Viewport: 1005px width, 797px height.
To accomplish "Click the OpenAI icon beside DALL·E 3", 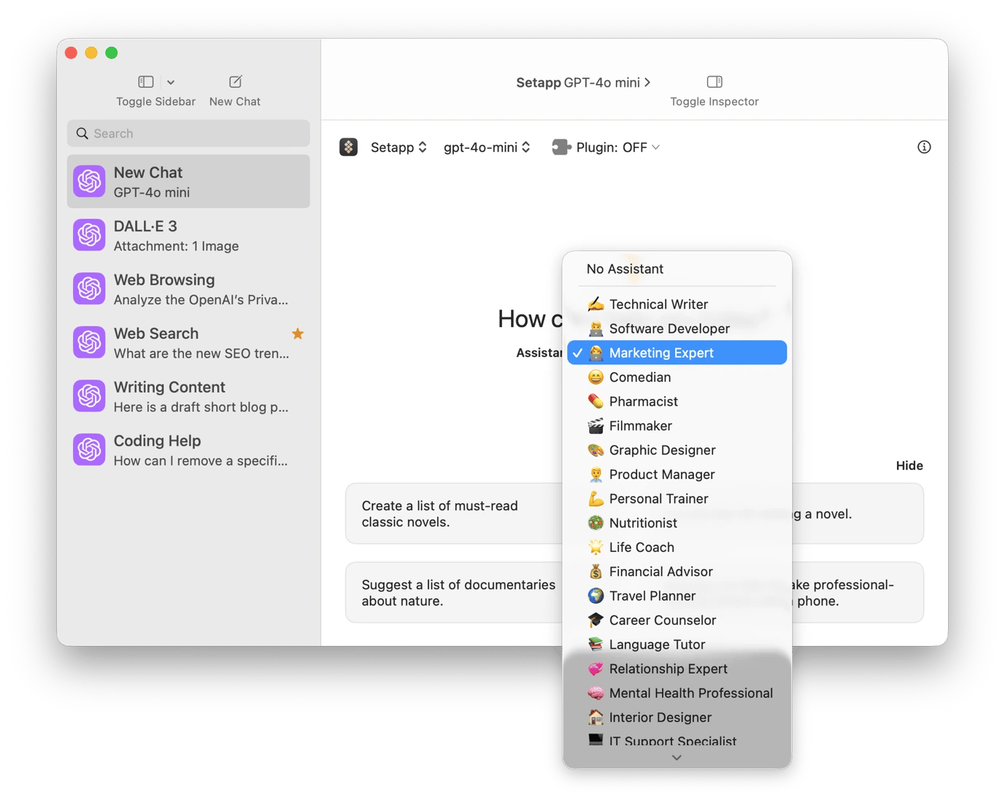I will click(x=89, y=236).
